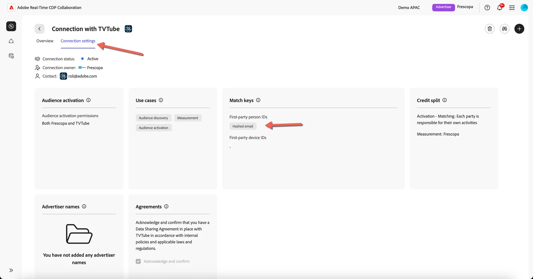
Task: Switch to the Overview tab
Action: click(45, 41)
